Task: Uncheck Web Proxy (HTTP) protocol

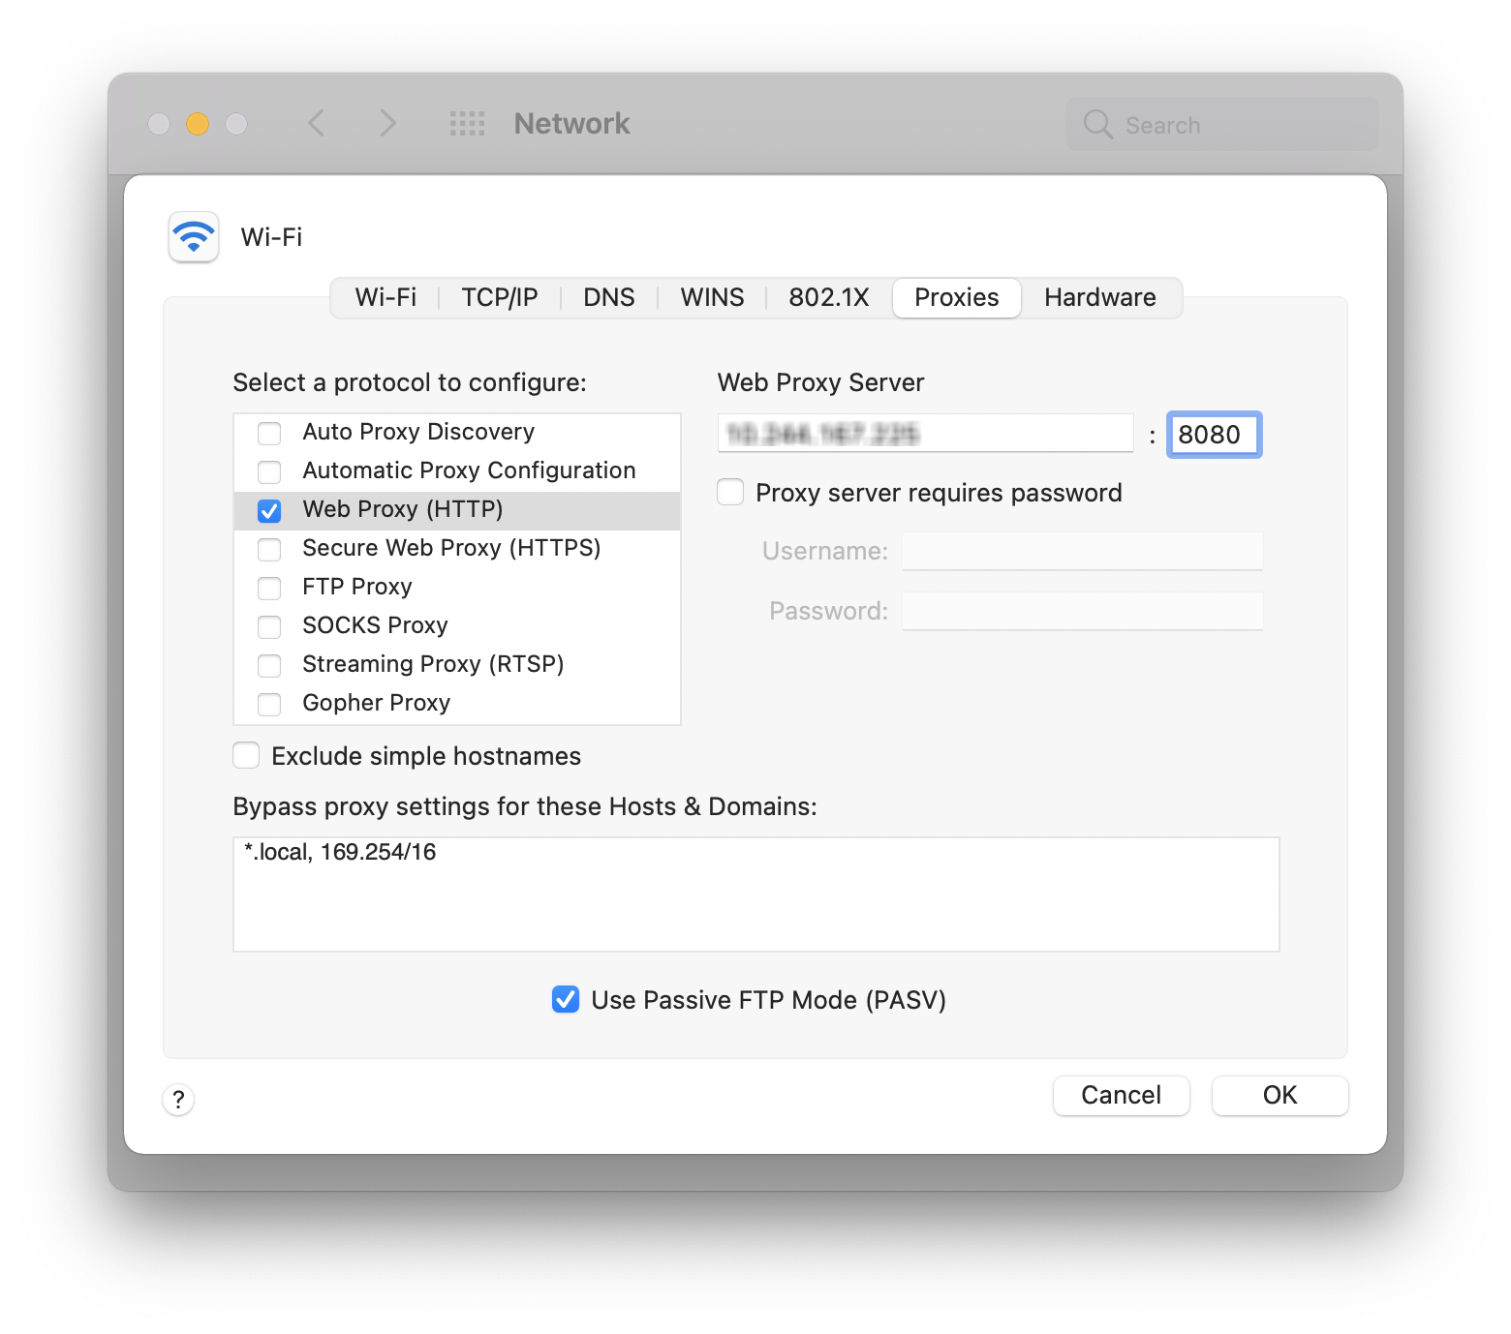Action: [x=269, y=510]
